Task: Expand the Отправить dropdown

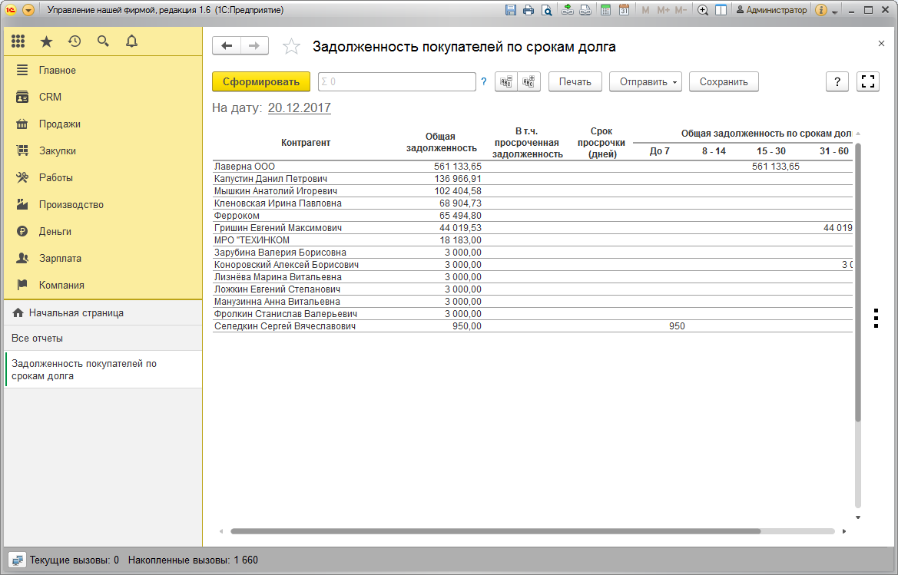Action: tap(645, 82)
